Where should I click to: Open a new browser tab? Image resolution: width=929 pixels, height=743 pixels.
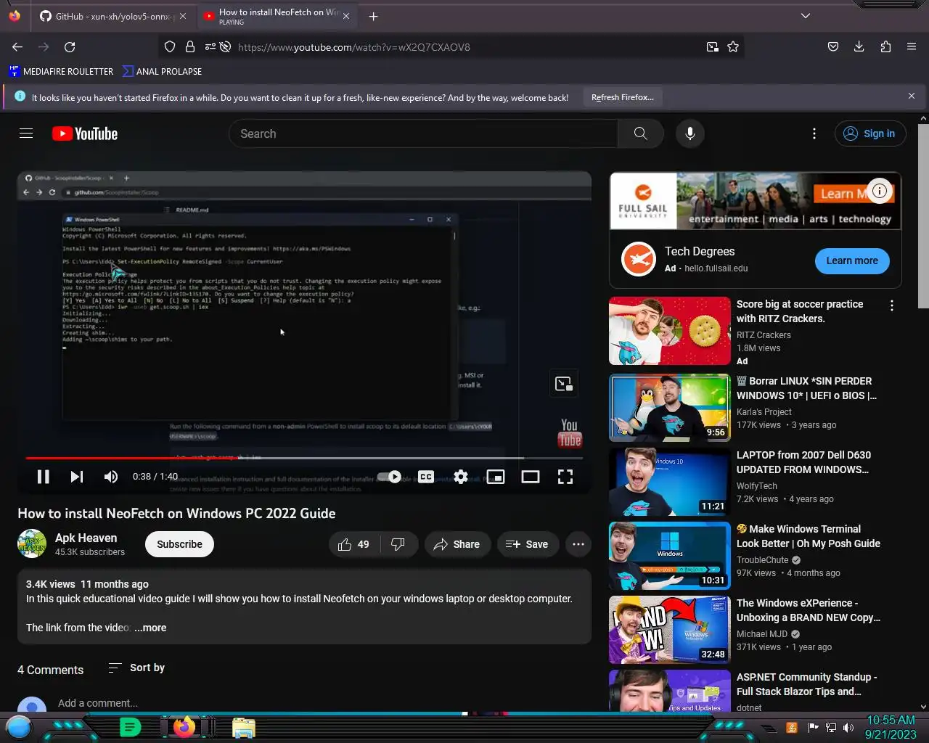click(373, 16)
